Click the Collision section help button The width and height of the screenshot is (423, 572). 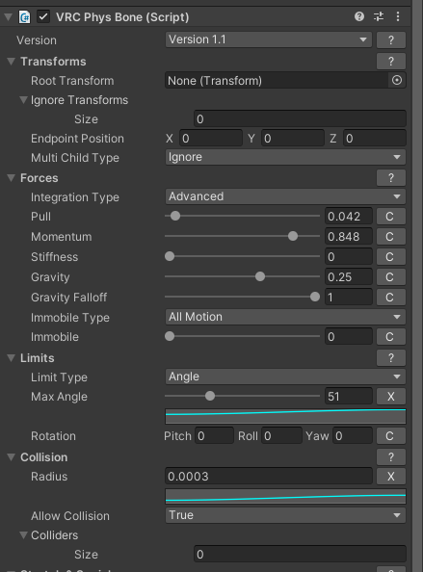(x=391, y=456)
